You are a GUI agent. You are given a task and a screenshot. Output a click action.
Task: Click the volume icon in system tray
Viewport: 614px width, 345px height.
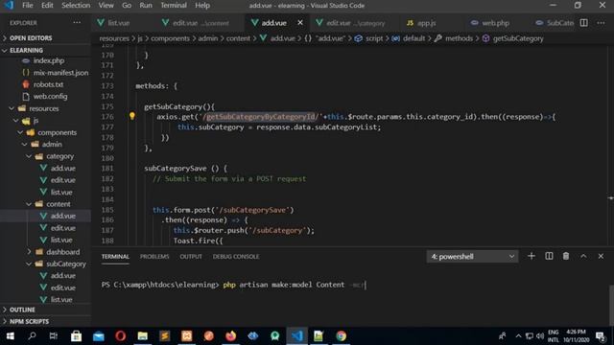coord(540,336)
